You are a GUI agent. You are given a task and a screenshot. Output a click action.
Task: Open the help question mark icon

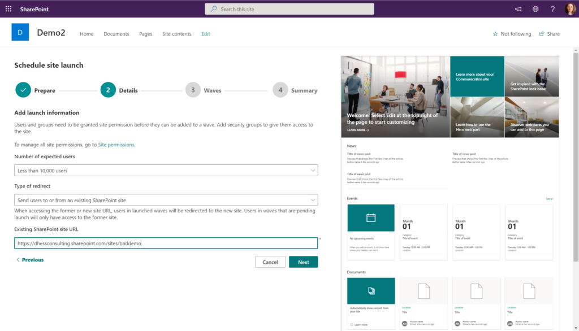click(x=552, y=9)
